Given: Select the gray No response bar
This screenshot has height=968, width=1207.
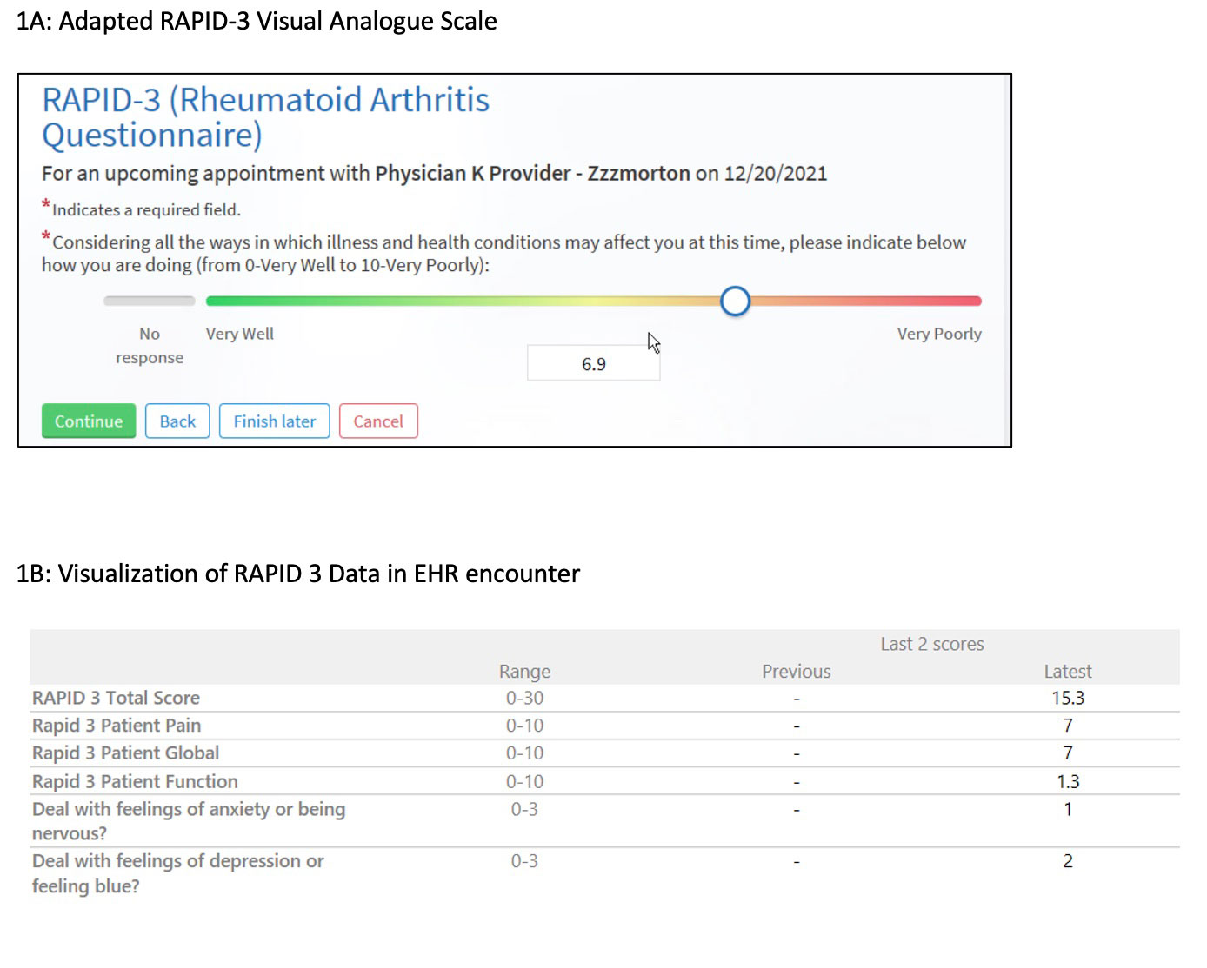Looking at the screenshot, I should click(149, 302).
